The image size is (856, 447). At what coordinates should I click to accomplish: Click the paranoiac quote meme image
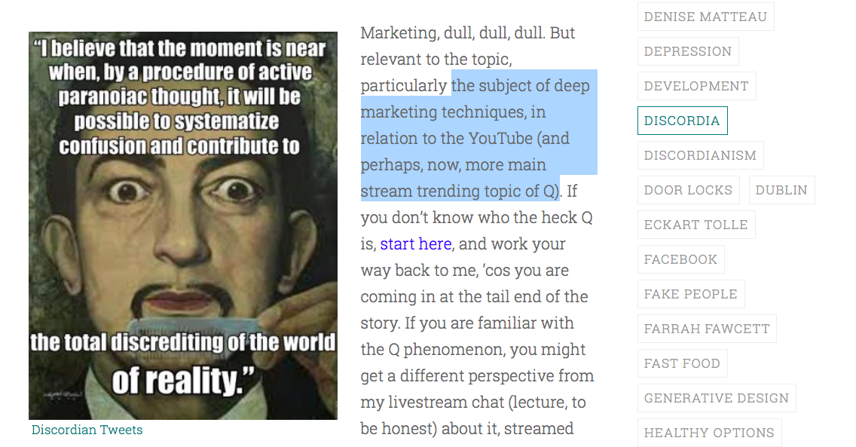coord(182,225)
